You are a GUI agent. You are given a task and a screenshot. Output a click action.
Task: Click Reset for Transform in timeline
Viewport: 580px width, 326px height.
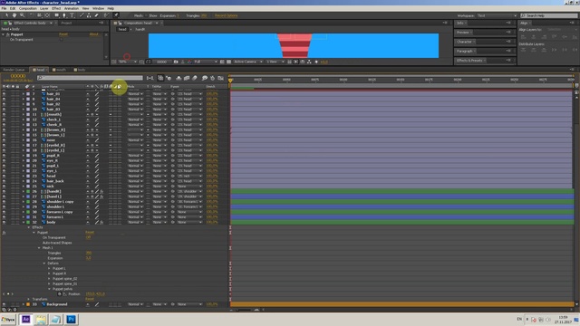tap(90, 299)
